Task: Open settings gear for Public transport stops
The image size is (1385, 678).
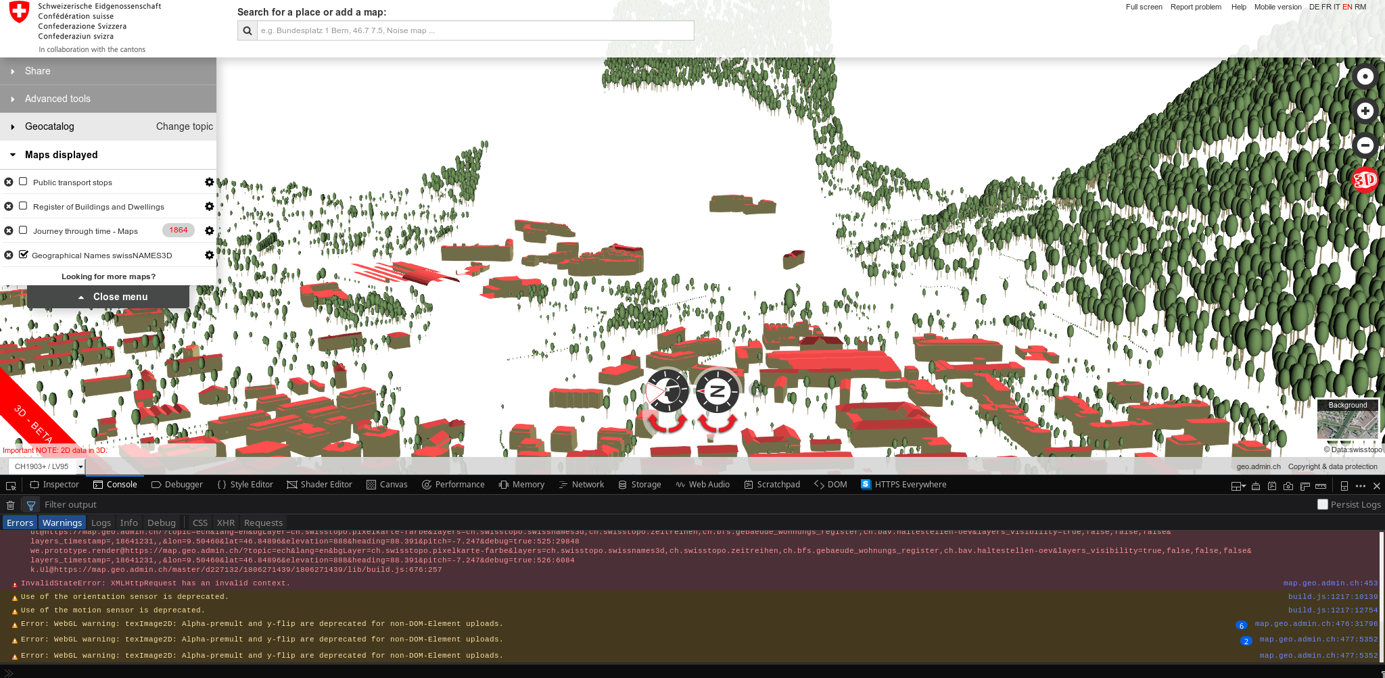Action: [209, 183]
